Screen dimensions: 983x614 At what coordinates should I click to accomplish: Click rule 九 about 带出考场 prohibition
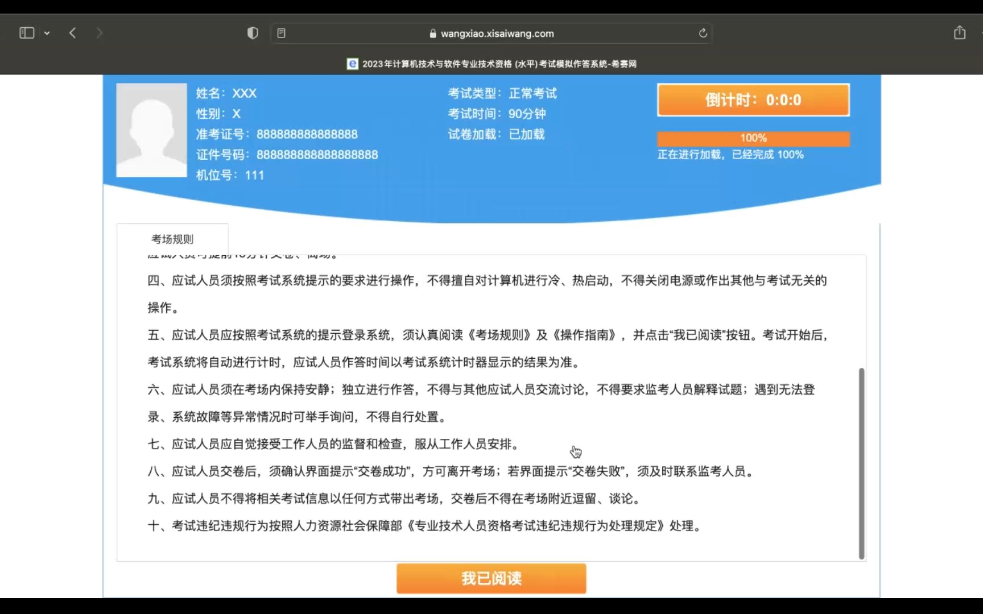point(395,499)
